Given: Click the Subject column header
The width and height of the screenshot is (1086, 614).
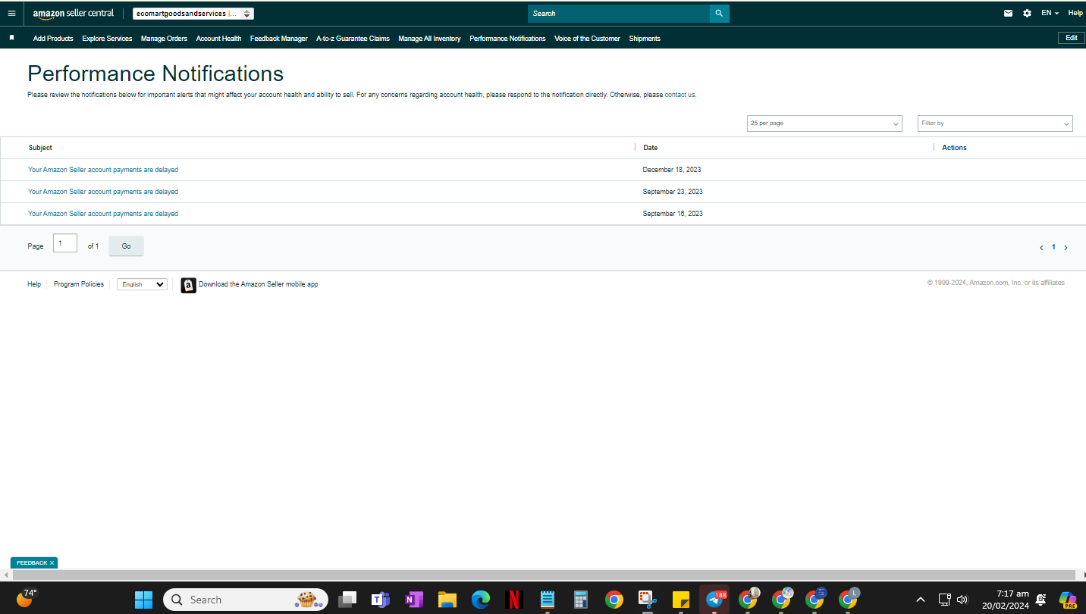Looking at the screenshot, I should click(x=40, y=148).
